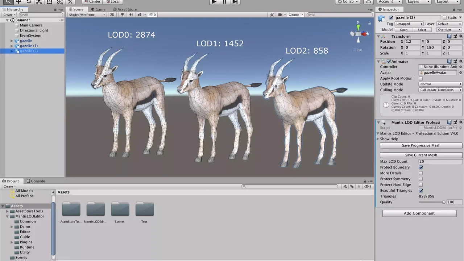Switch to the Console tab

(x=35, y=181)
